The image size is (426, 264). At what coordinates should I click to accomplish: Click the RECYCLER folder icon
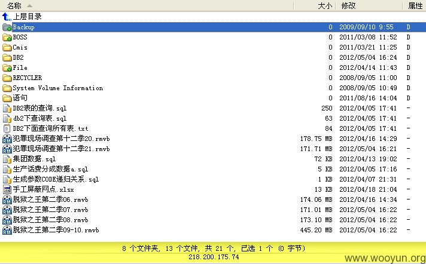coord(7,78)
